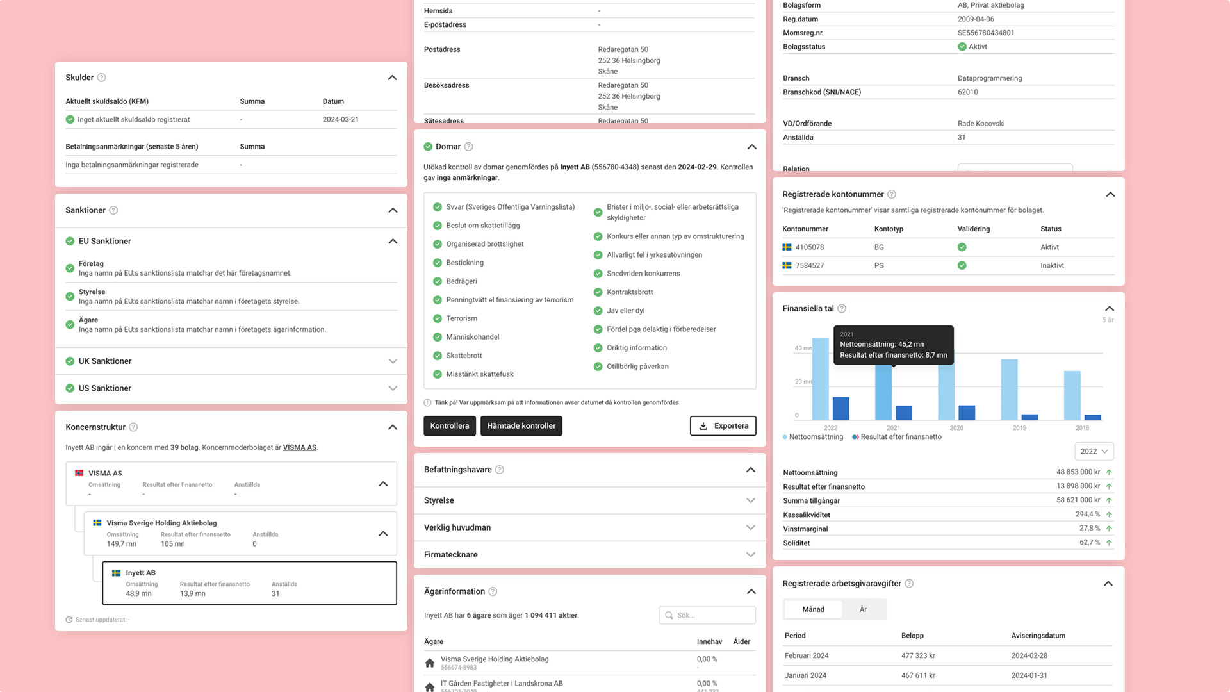Open help icon next to Skulder
The image size is (1230, 692).
[x=101, y=78]
